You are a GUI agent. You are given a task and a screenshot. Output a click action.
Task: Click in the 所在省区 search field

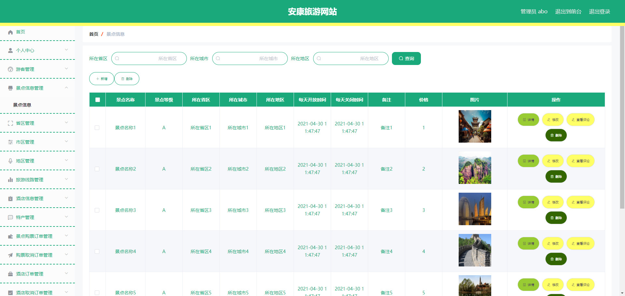[x=149, y=58]
